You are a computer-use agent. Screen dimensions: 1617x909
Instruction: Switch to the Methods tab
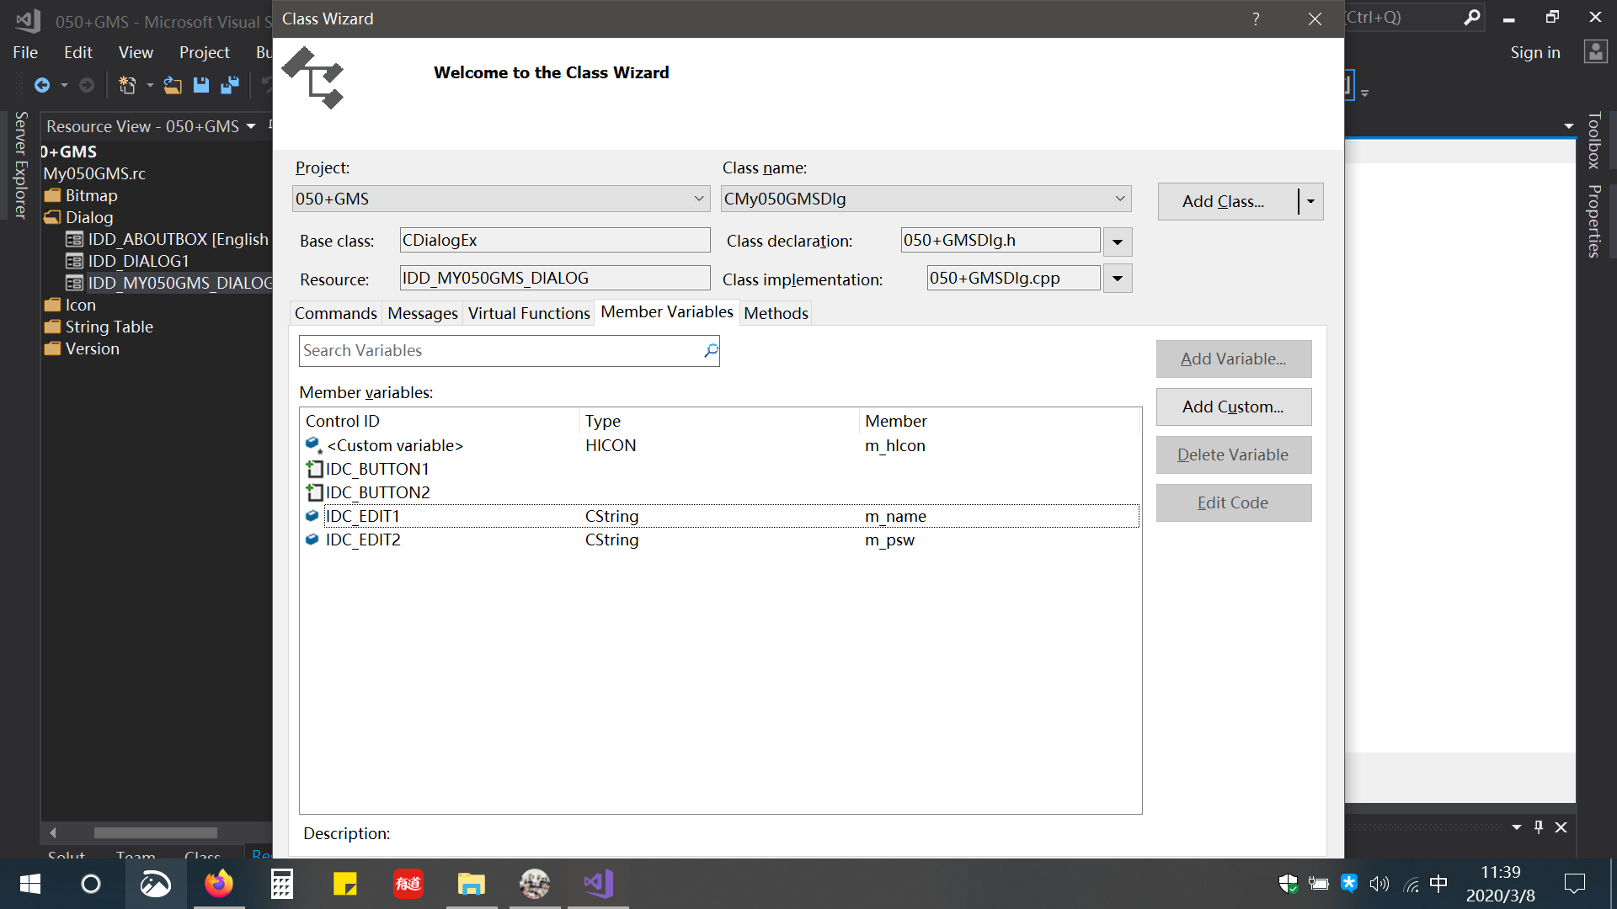coord(776,313)
